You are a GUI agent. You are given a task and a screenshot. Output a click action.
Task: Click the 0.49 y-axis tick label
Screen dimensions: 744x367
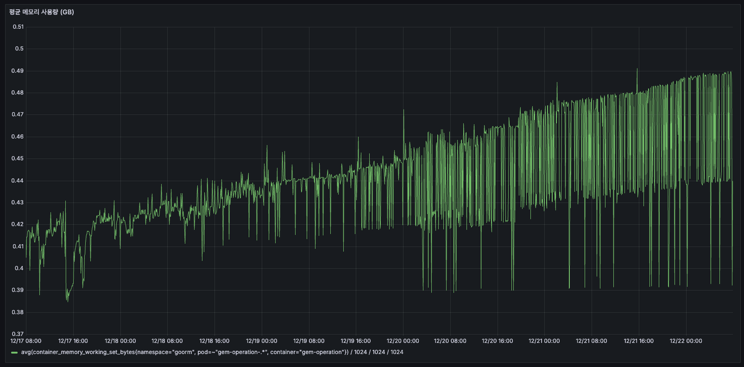coord(18,71)
